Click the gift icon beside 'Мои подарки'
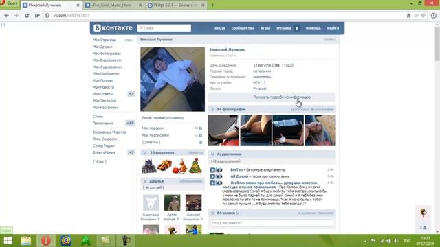Viewport: 440px width, 247px height. point(200,128)
